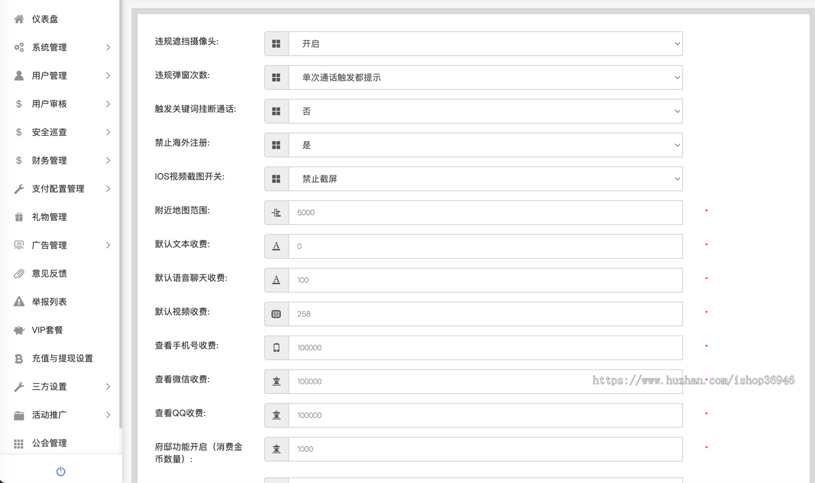Viewport: 815px width, 483px height.
Task: Click the wrench icon beside 支付配置管理
Action: click(19, 189)
